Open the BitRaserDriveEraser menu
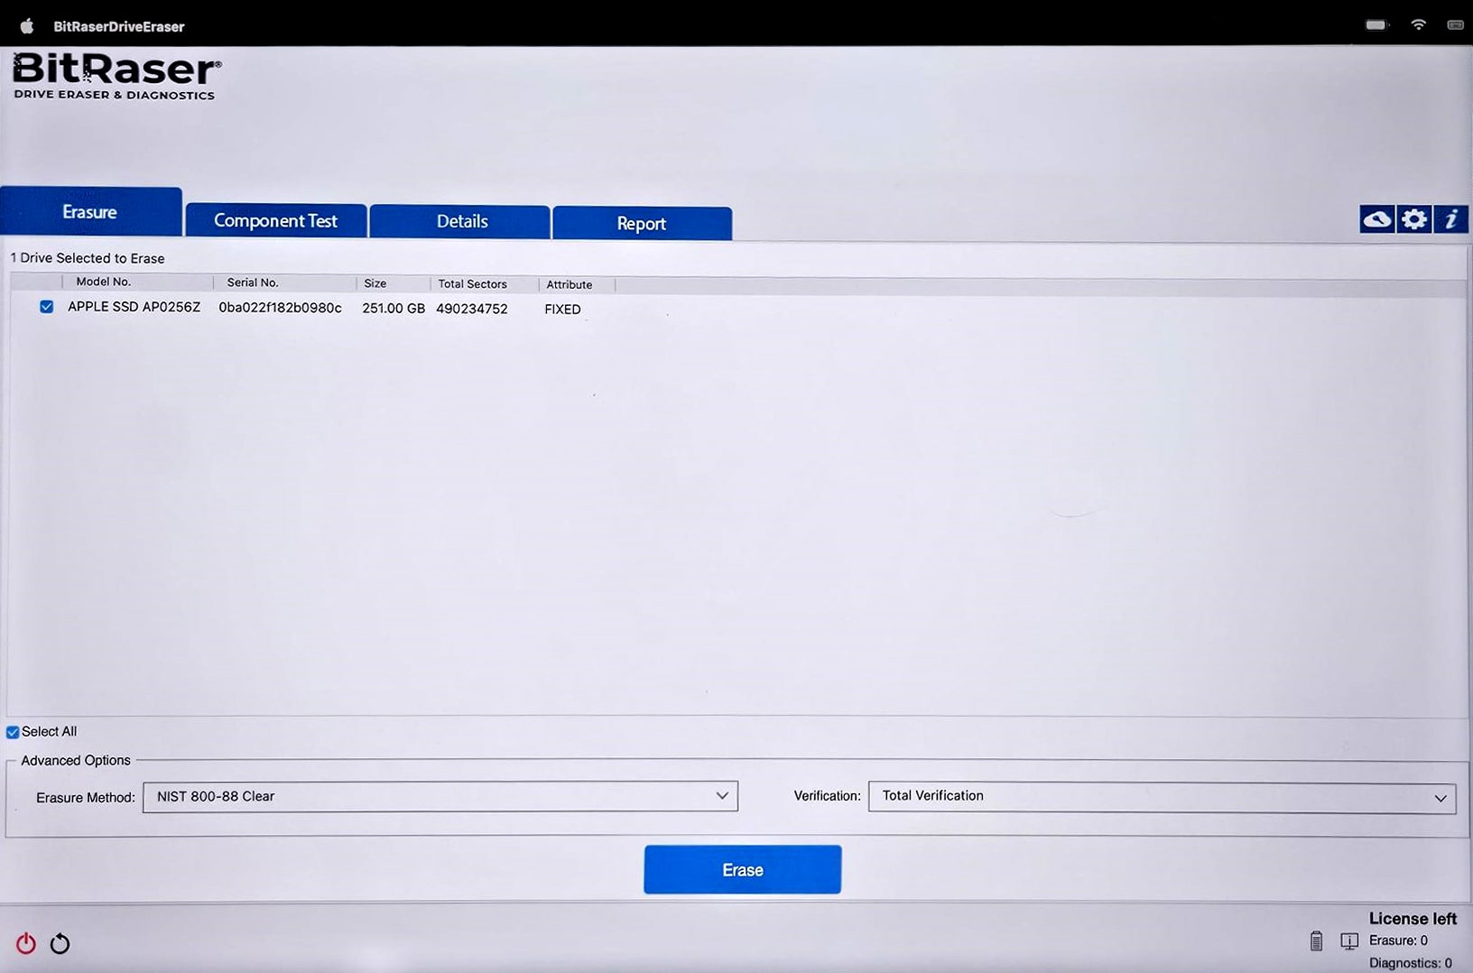 (x=118, y=26)
